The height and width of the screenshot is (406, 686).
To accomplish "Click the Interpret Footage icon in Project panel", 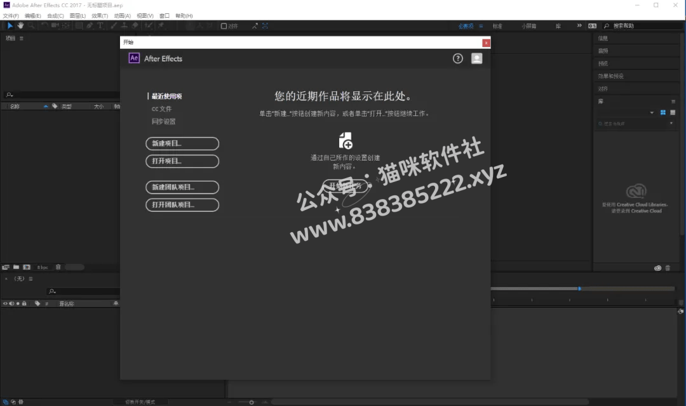I will pyautogui.click(x=6, y=267).
